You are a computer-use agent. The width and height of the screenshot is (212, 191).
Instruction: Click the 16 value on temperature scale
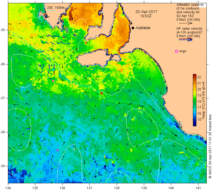tap(199, 114)
